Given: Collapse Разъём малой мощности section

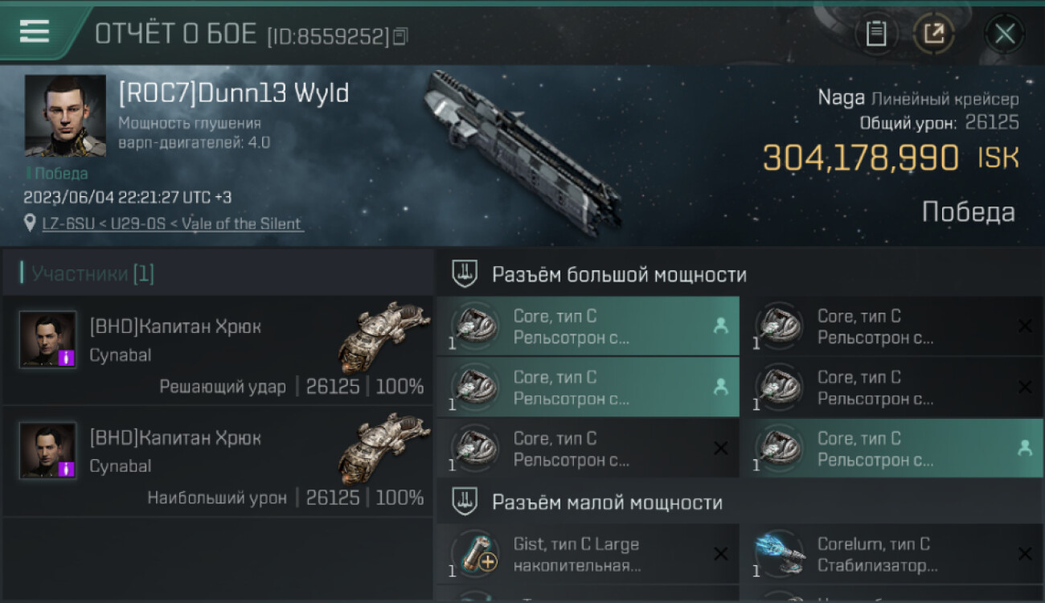Looking at the screenshot, I should [464, 503].
